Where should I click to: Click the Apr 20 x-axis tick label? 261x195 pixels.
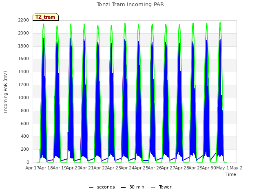tap(73, 168)
